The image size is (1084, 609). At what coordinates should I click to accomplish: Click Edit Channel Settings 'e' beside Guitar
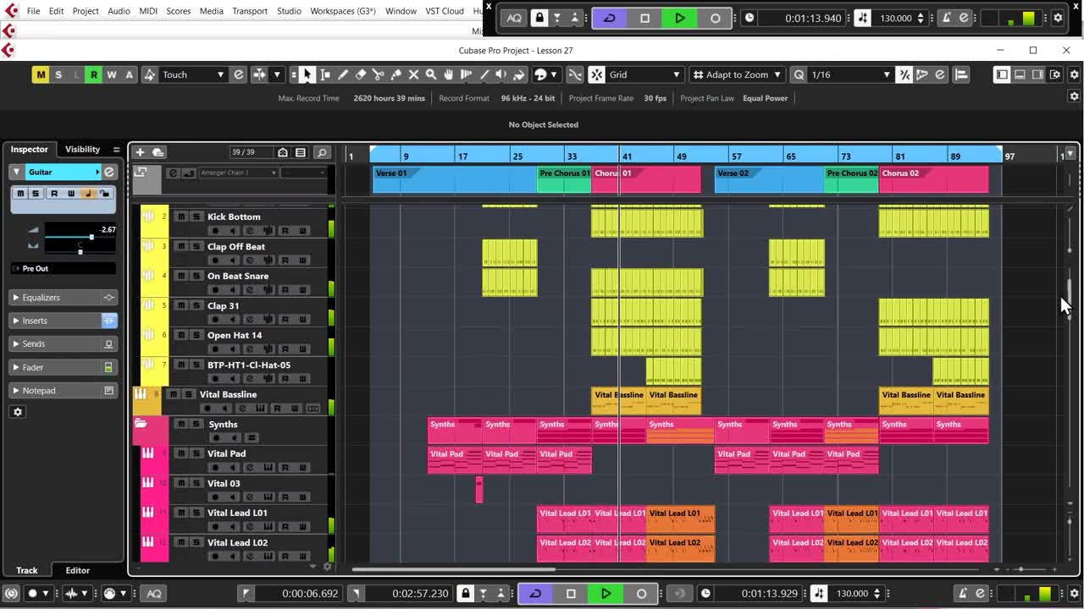(108, 172)
